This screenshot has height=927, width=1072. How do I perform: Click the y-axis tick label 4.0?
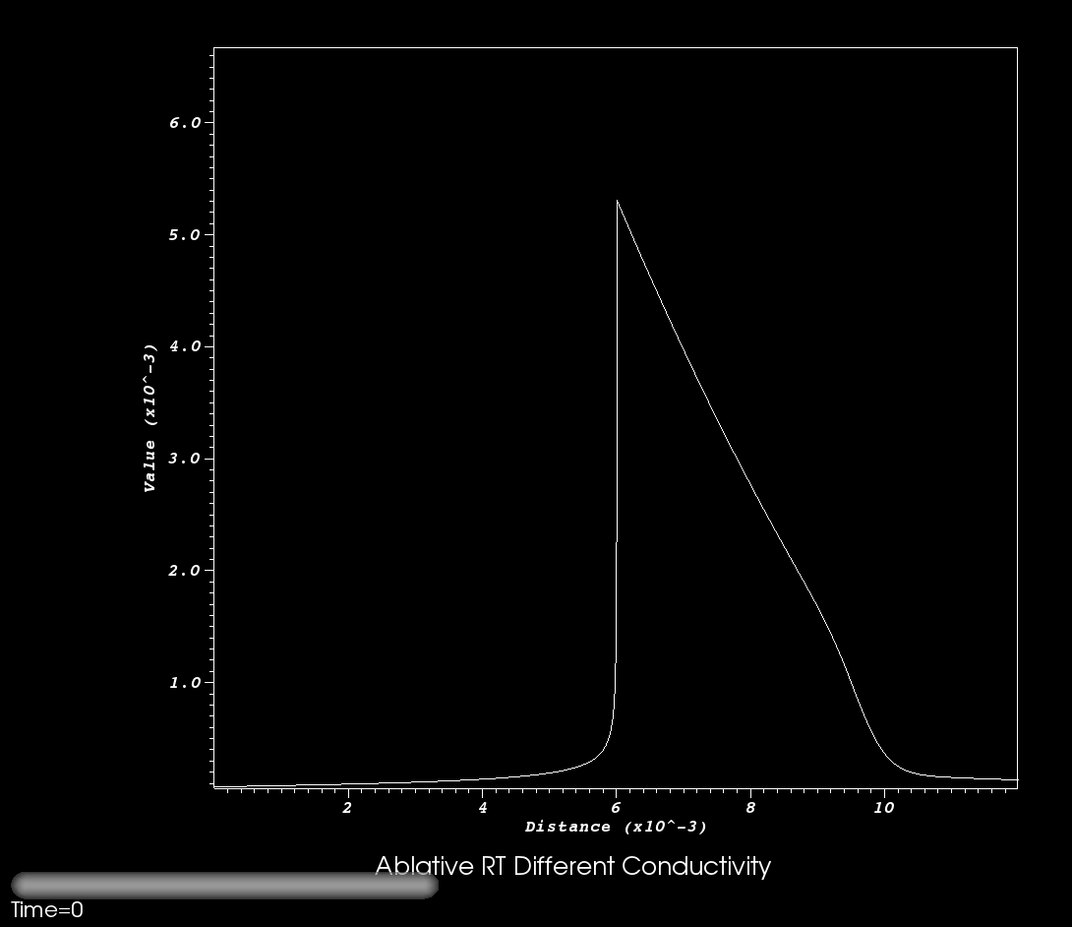[x=185, y=346]
